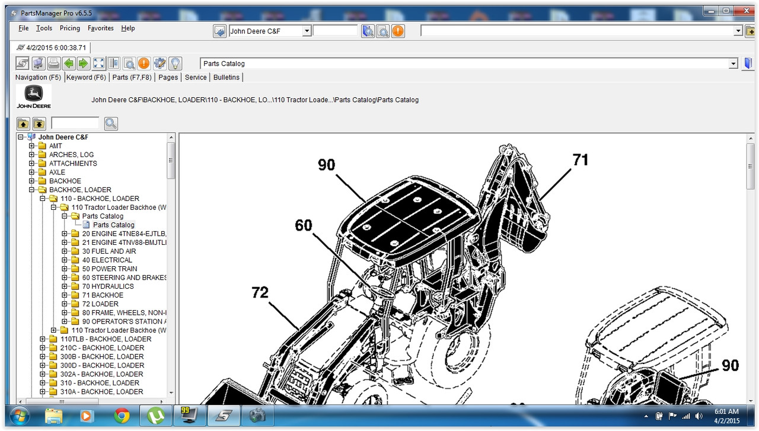Image resolution: width=759 pixels, height=431 pixels.
Task: Click the tree panel vertical scrollbar thumb
Action: 171,160
